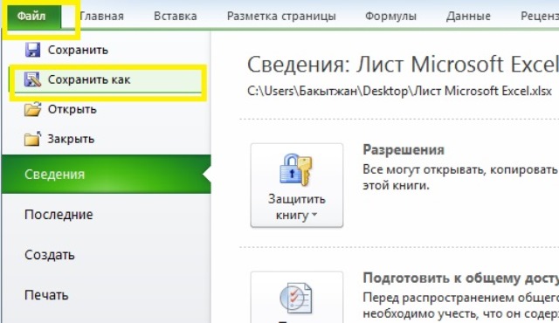Click the text 'Перед распространением общего'
The height and width of the screenshot is (323, 559).
tap(460, 298)
